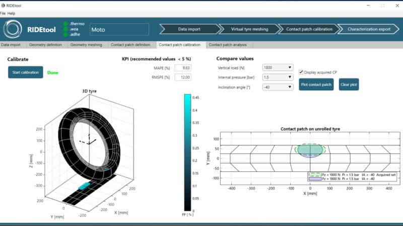Click the green .adhe status indicator
This screenshot has width=403, height=226.
click(65, 35)
